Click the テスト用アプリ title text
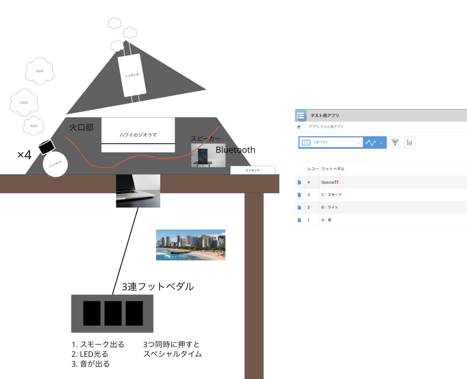This screenshot has width=467, height=379. tap(325, 115)
